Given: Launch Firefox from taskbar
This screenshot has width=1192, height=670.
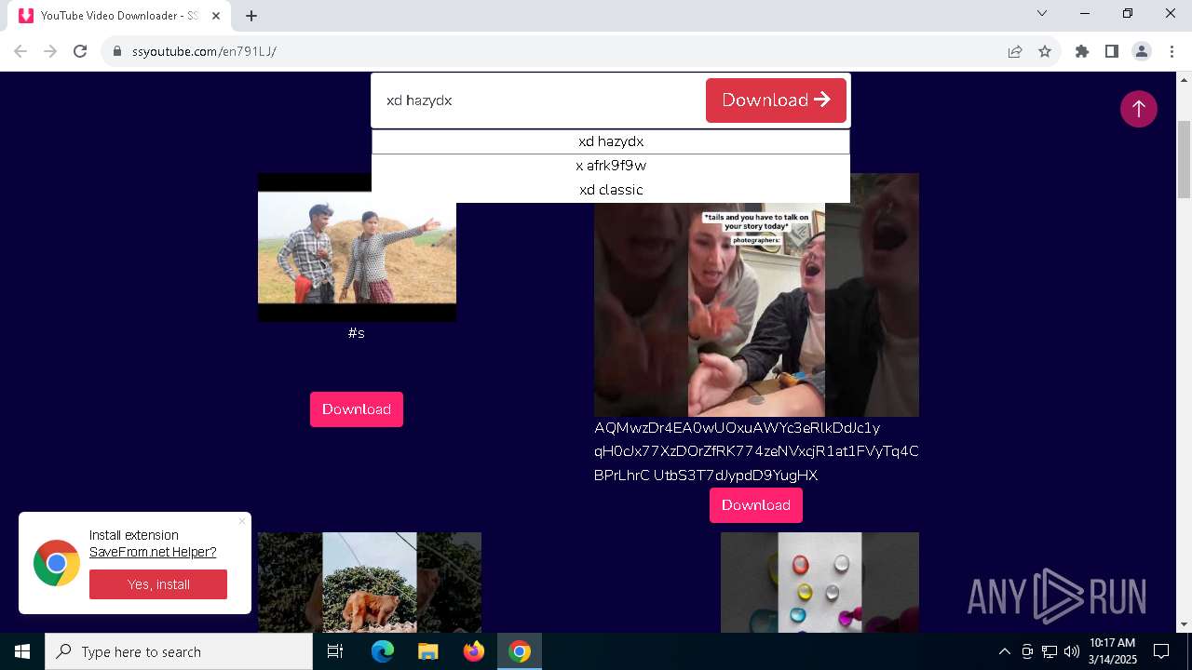Looking at the screenshot, I should click(x=473, y=651).
